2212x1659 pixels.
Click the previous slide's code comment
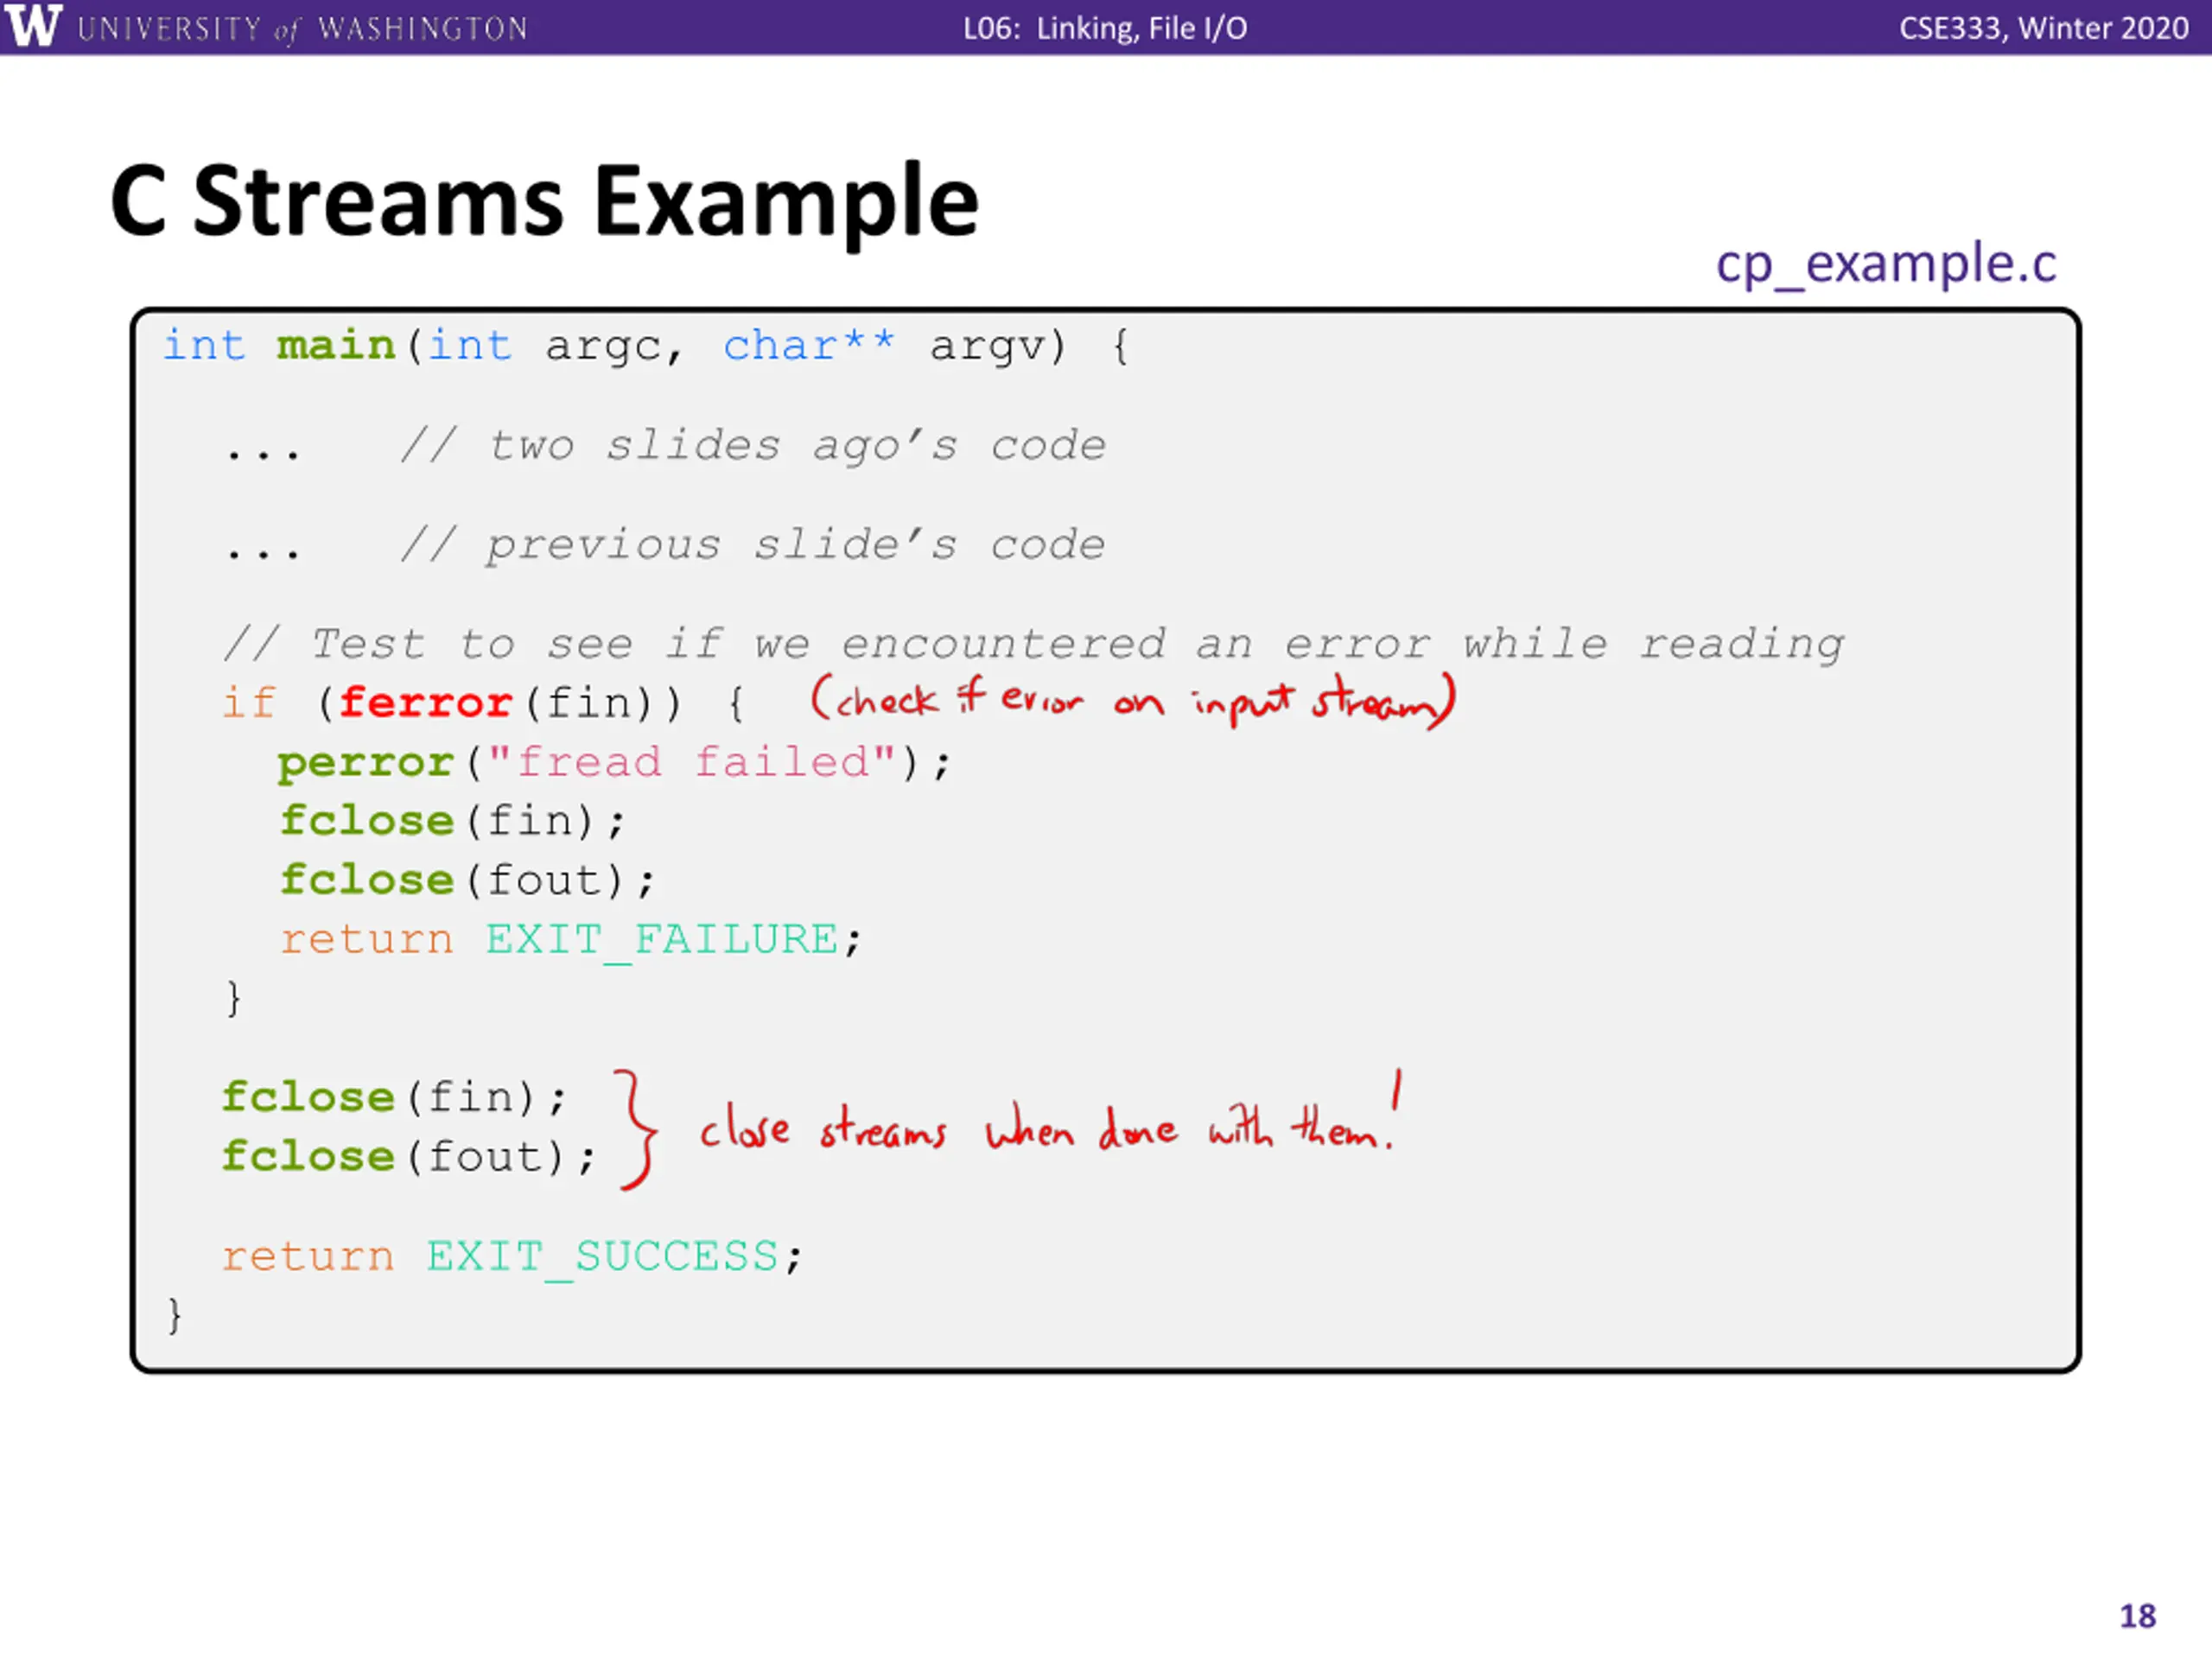pos(753,546)
